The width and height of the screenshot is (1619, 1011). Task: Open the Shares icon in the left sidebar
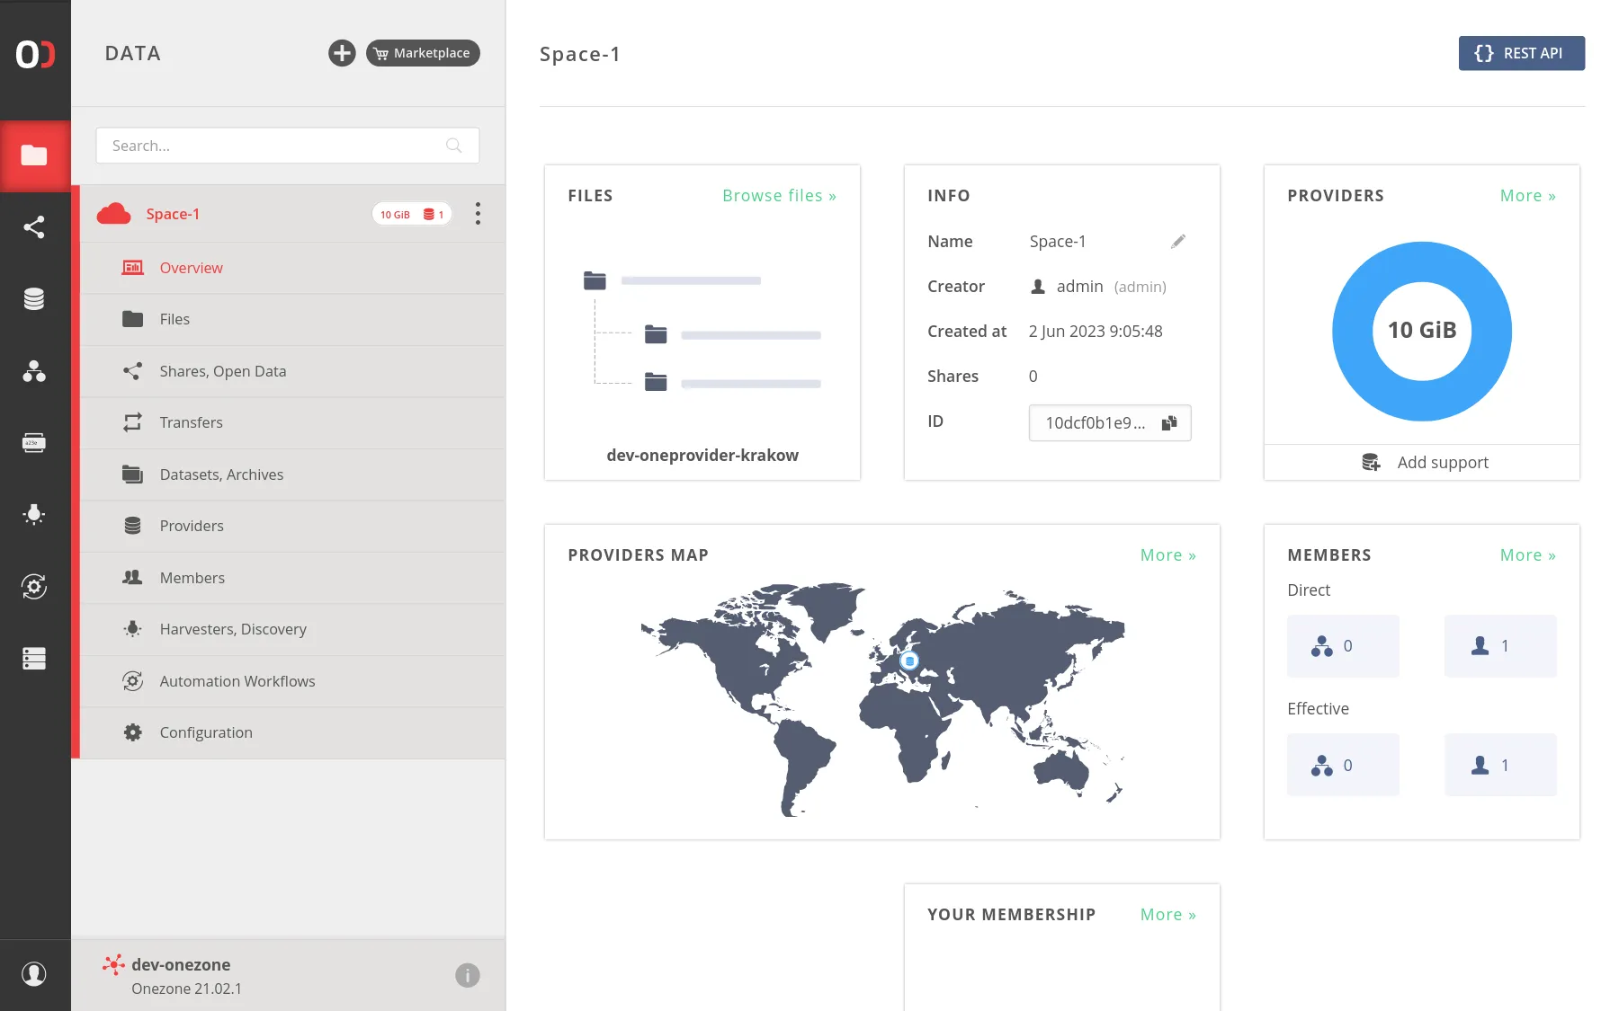[34, 227]
